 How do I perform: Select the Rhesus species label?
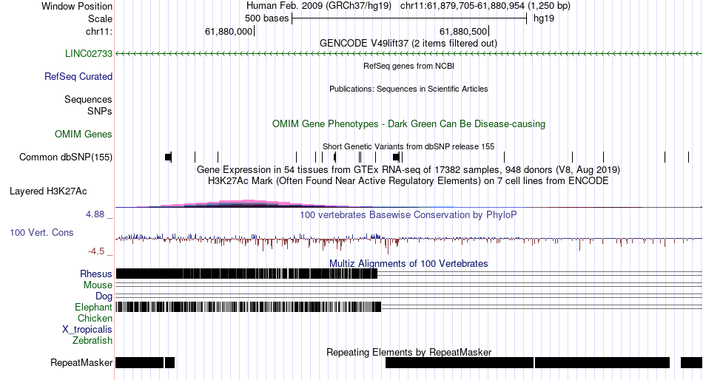pyautogui.click(x=96, y=274)
